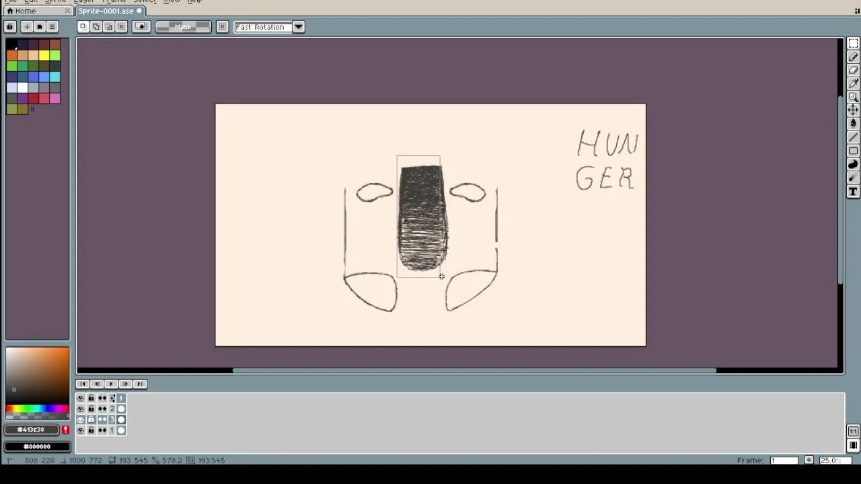The image size is (861, 484).
Task: Select the Pencil tool
Action: click(x=853, y=57)
